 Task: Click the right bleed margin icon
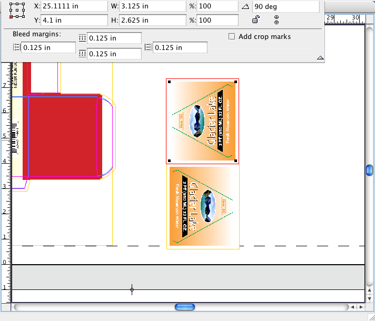tap(149, 47)
